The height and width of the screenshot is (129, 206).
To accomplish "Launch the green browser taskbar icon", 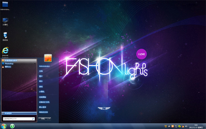I will click(12, 126).
